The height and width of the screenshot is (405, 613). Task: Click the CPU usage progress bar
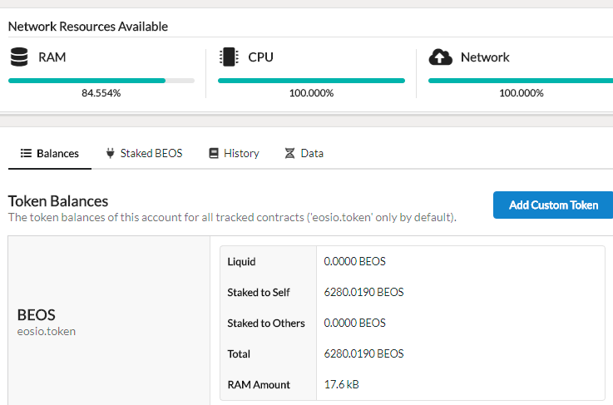pyautogui.click(x=311, y=81)
